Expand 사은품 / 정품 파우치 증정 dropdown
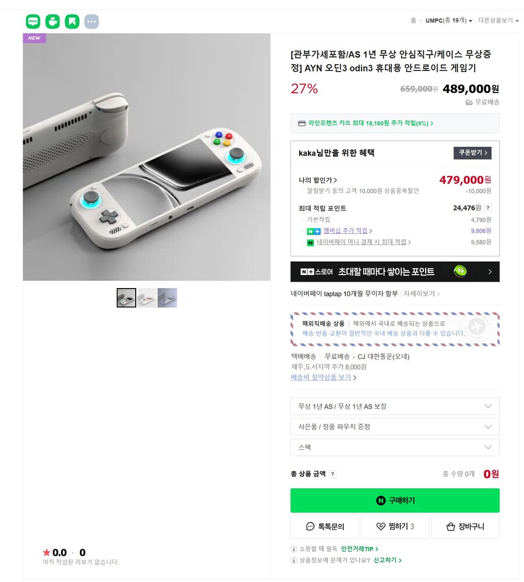Screen dimensions: 524x582 pos(395,427)
